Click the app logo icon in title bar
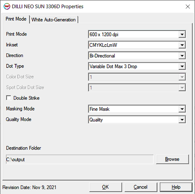Viewport: 195px width, 194px height. pos(7,6)
